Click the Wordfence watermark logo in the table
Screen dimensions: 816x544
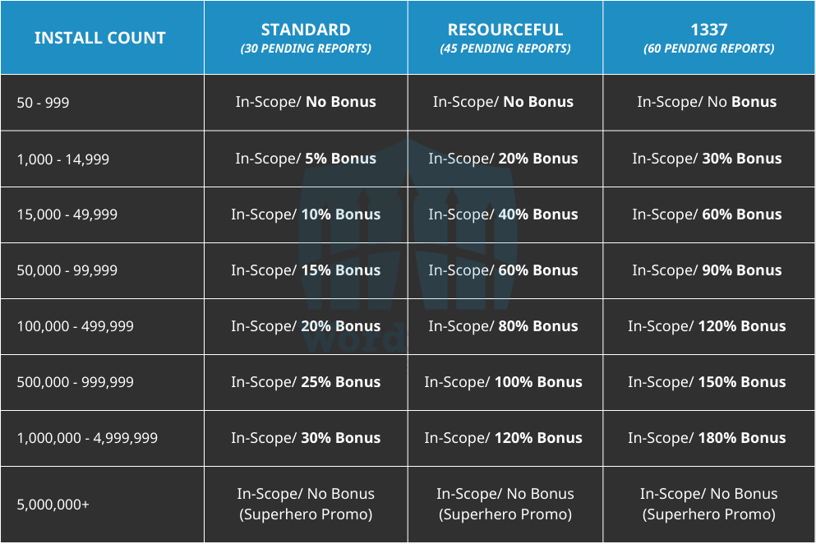408,247
